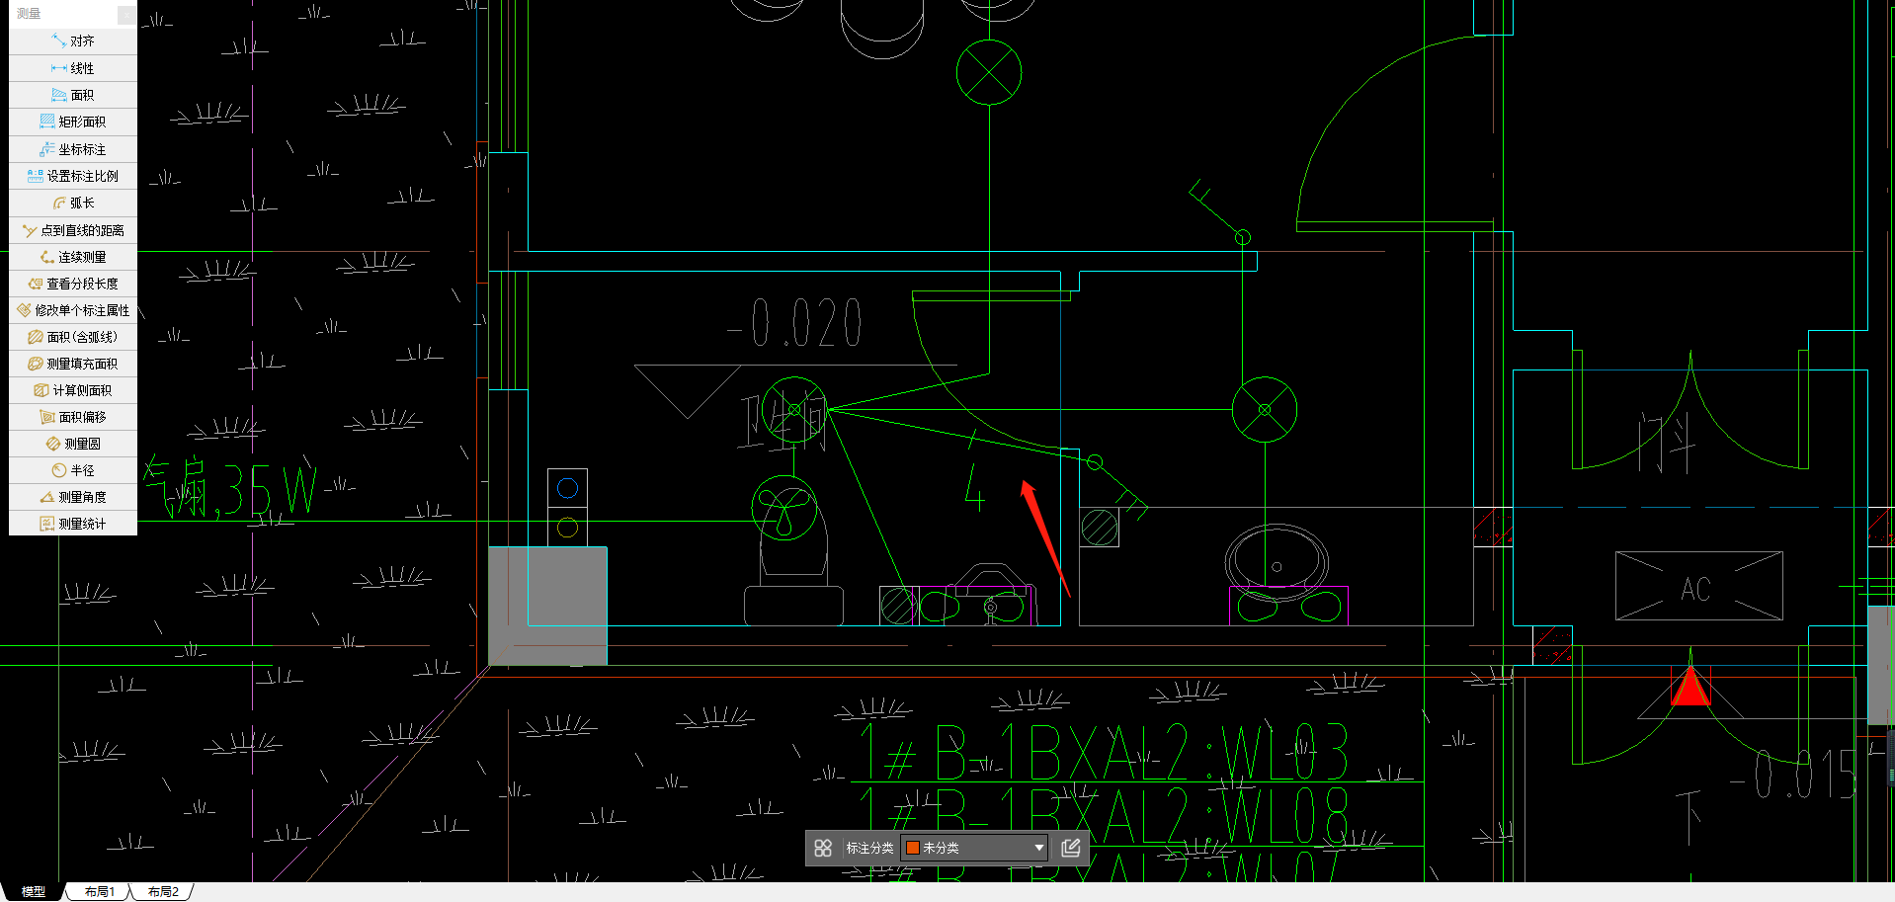Click the edit annotation category icon
Screen dimensions: 1895x902
point(1070,848)
